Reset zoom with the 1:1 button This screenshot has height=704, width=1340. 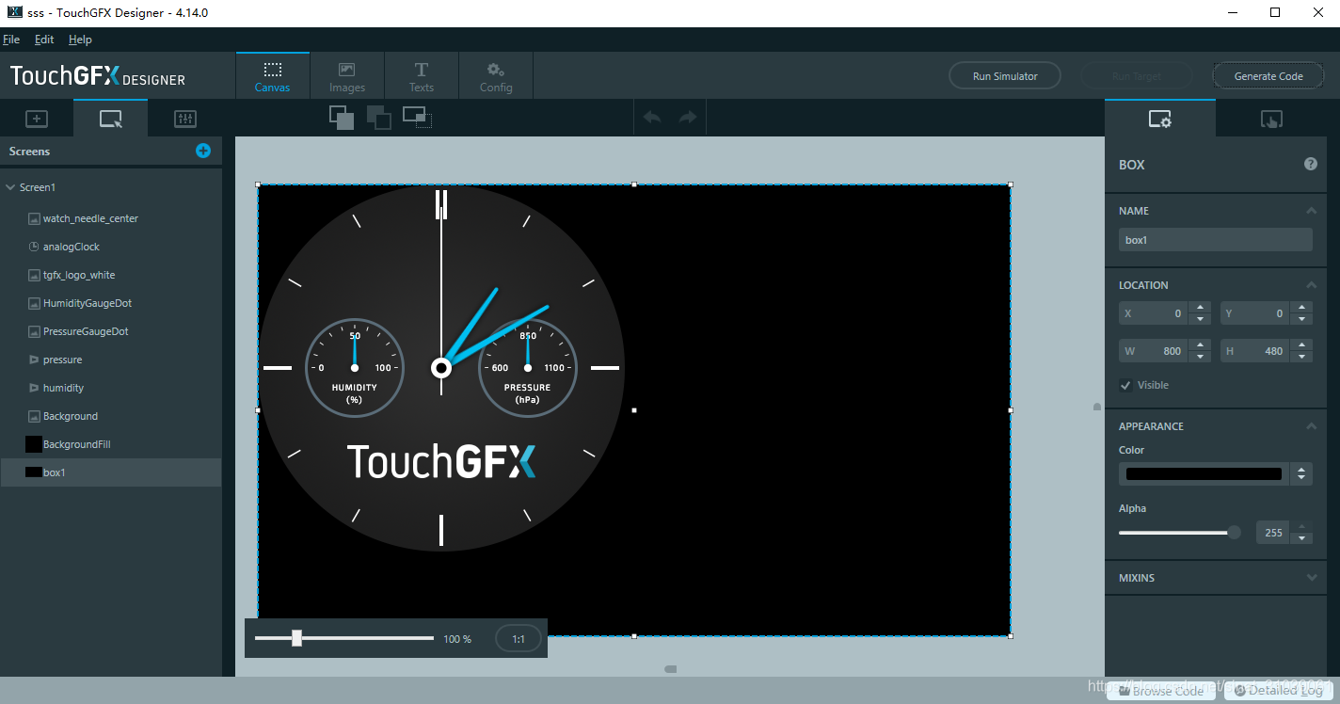(x=518, y=639)
